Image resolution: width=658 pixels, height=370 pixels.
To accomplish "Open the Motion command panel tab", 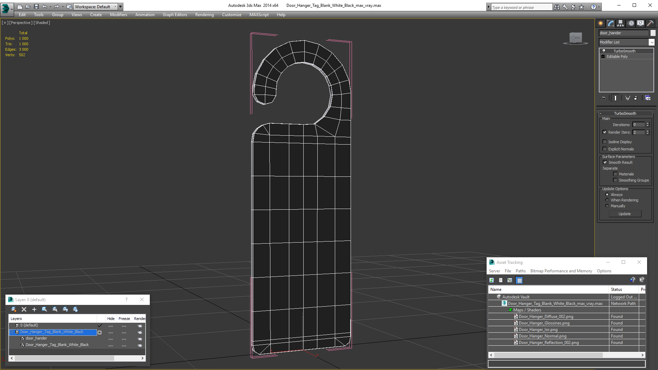I will [x=631, y=23].
